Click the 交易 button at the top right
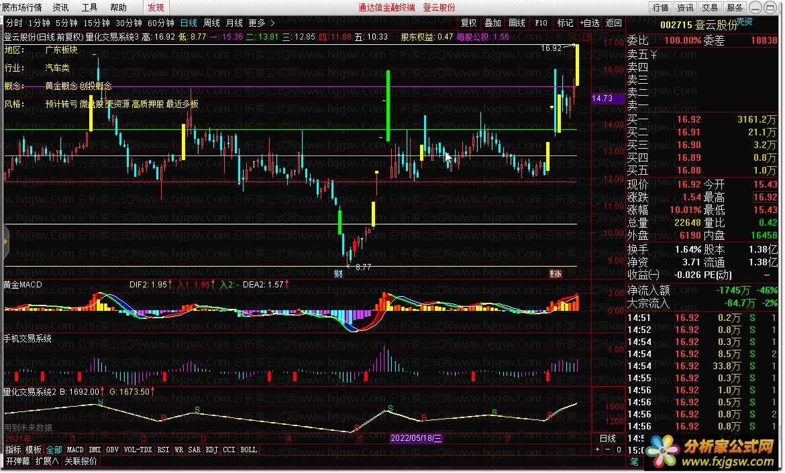785x473 pixels. 710,7
